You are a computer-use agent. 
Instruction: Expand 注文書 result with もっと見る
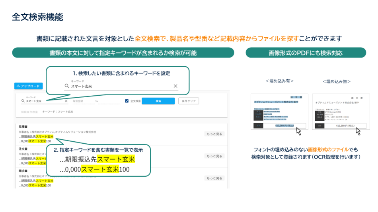[x=215, y=156]
